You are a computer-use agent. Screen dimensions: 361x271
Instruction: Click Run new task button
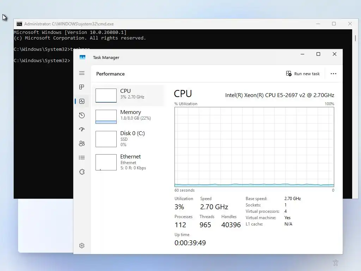click(303, 74)
